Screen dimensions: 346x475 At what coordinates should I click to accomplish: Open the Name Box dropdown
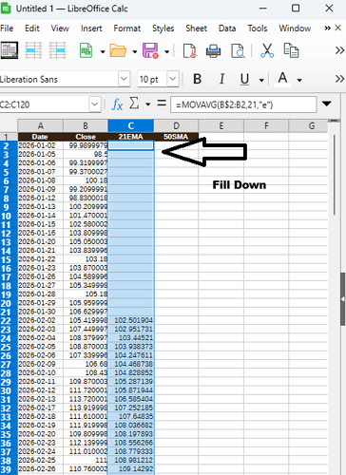point(95,104)
